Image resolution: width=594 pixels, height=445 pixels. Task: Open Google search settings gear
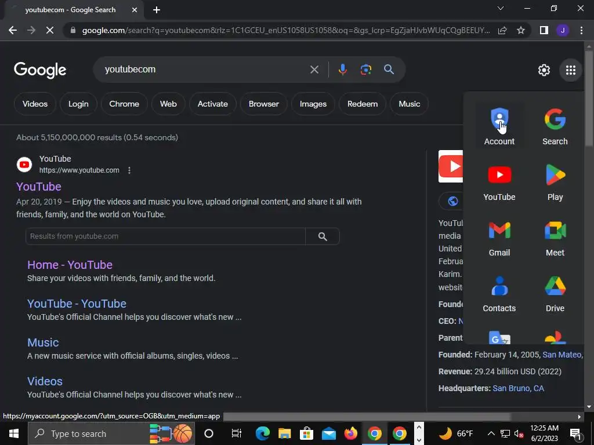click(544, 70)
